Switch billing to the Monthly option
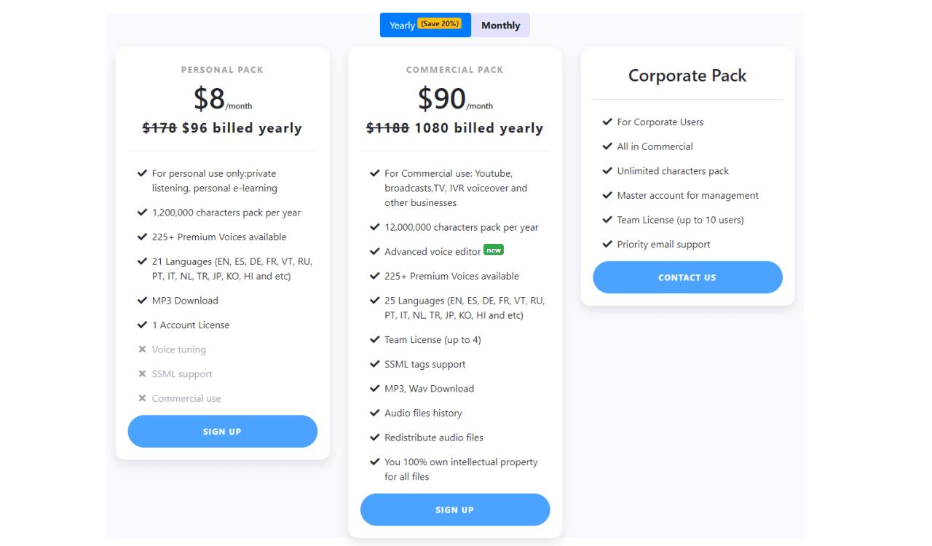The width and height of the screenshot is (932, 546). [x=500, y=25]
